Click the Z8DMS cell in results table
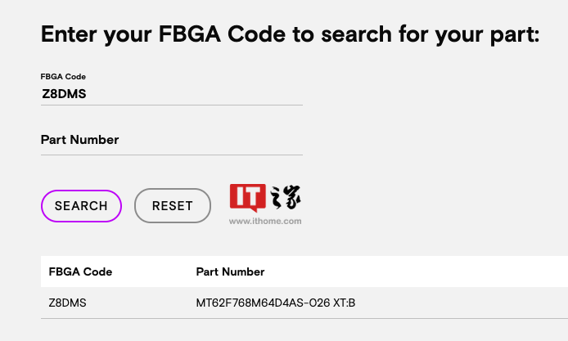The height and width of the screenshot is (341, 568). tap(67, 303)
